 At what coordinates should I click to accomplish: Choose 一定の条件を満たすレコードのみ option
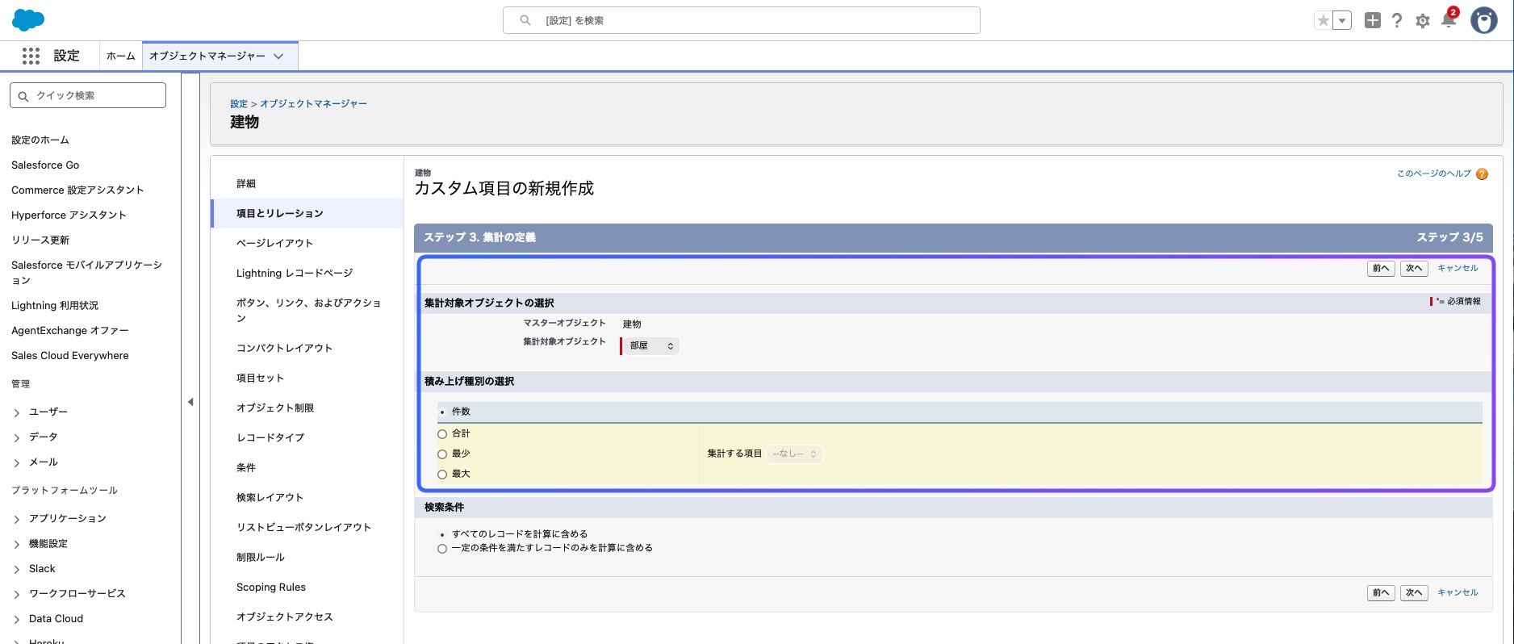point(442,549)
